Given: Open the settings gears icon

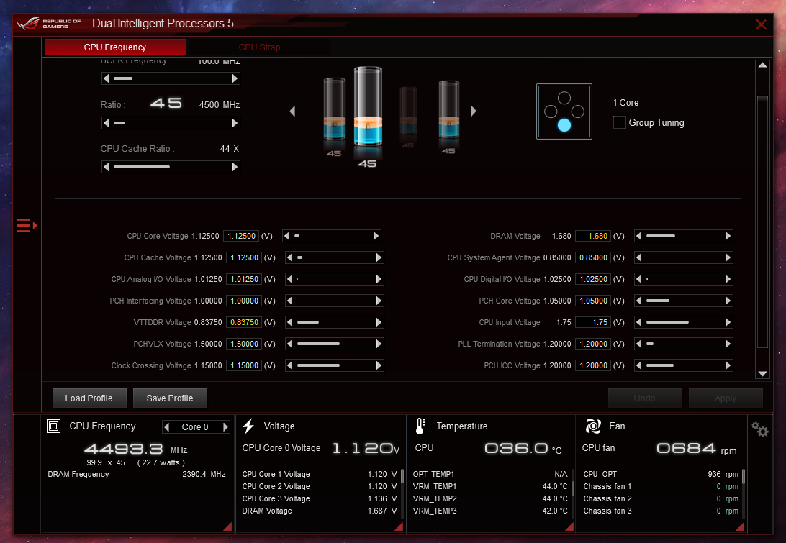Looking at the screenshot, I should (x=760, y=429).
